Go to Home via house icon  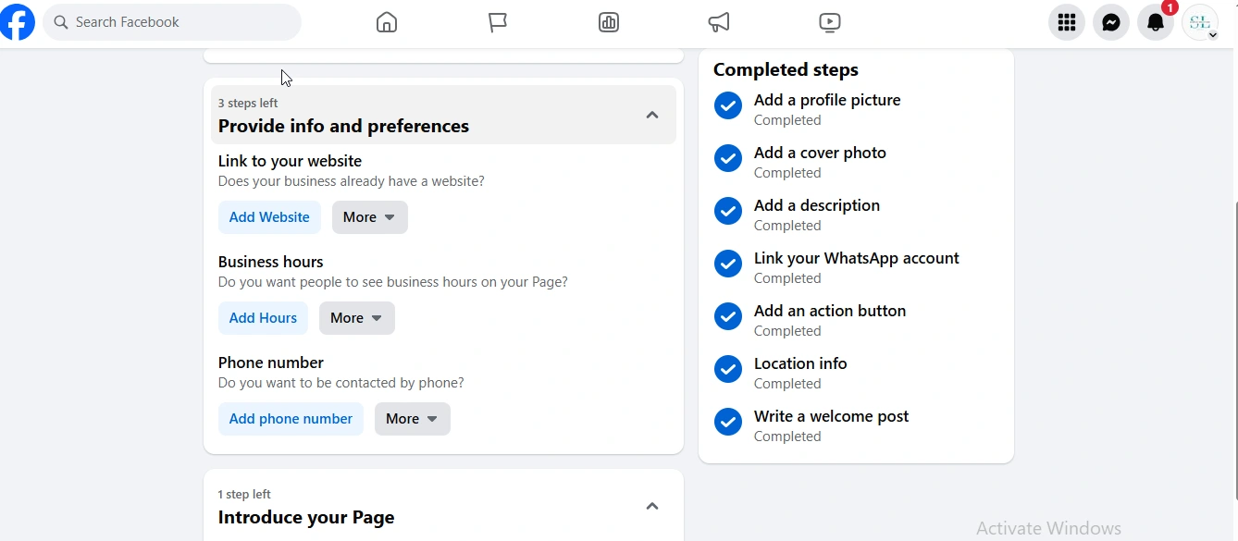(387, 22)
